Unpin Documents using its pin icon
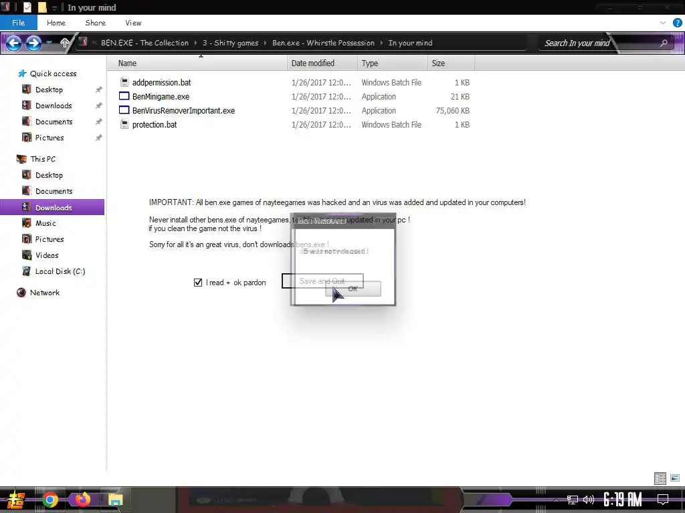Viewport: 685px width, 513px height. pos(99,122)
